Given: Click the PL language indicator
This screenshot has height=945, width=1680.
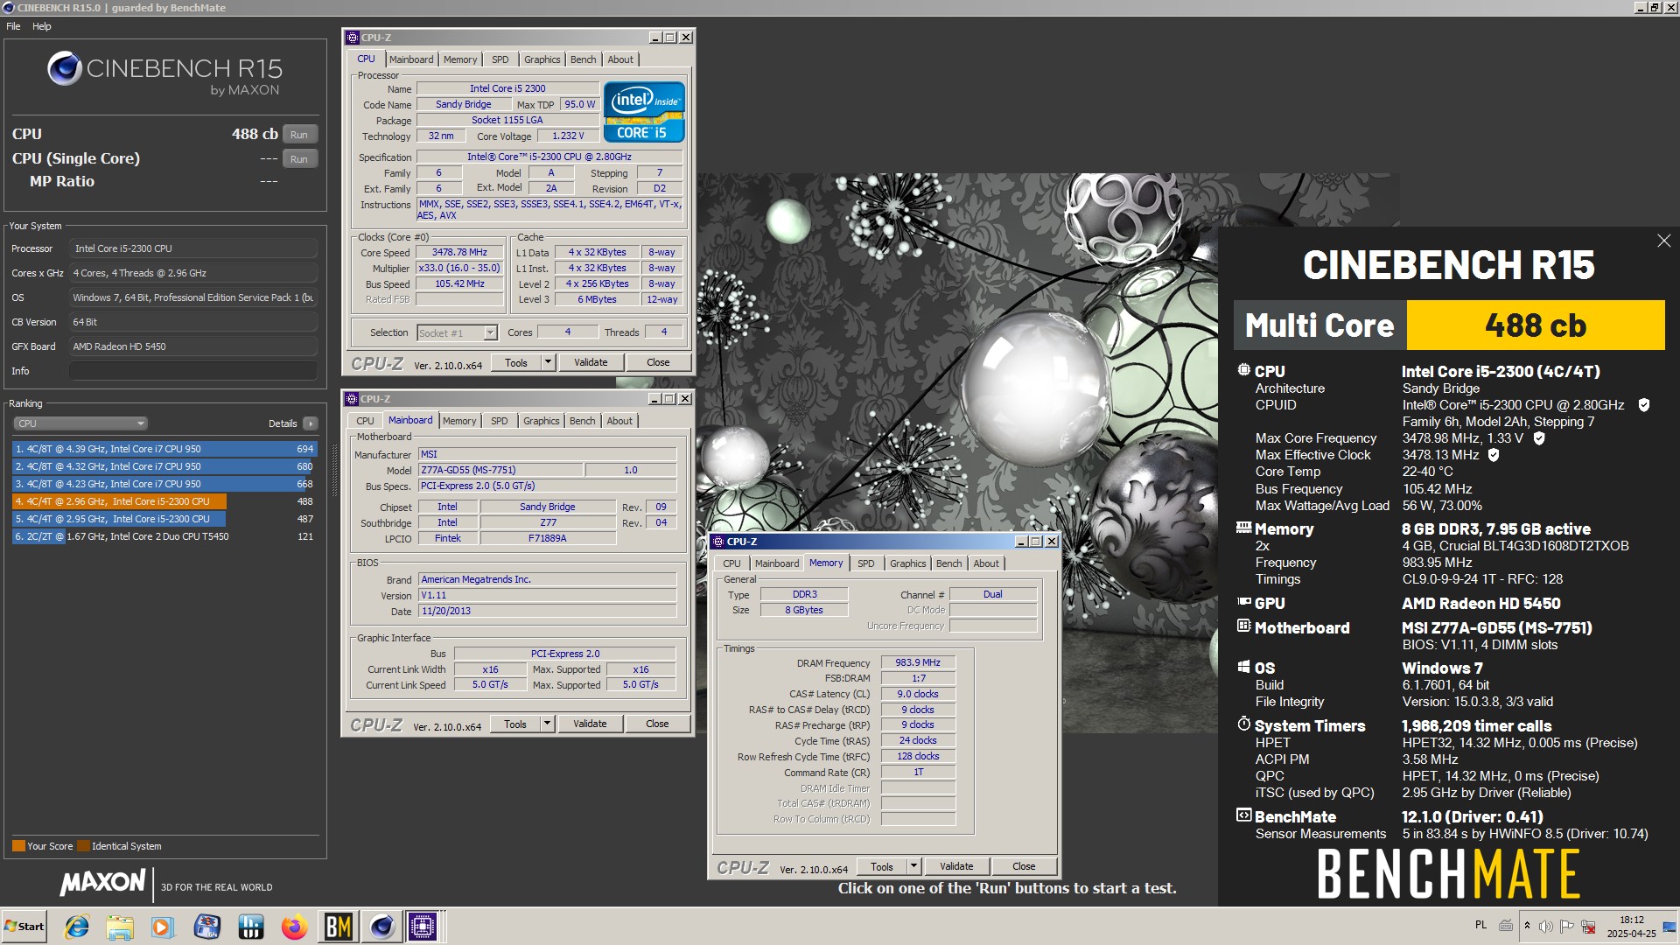Looking at the screenshot, I should pos(1480,925).
